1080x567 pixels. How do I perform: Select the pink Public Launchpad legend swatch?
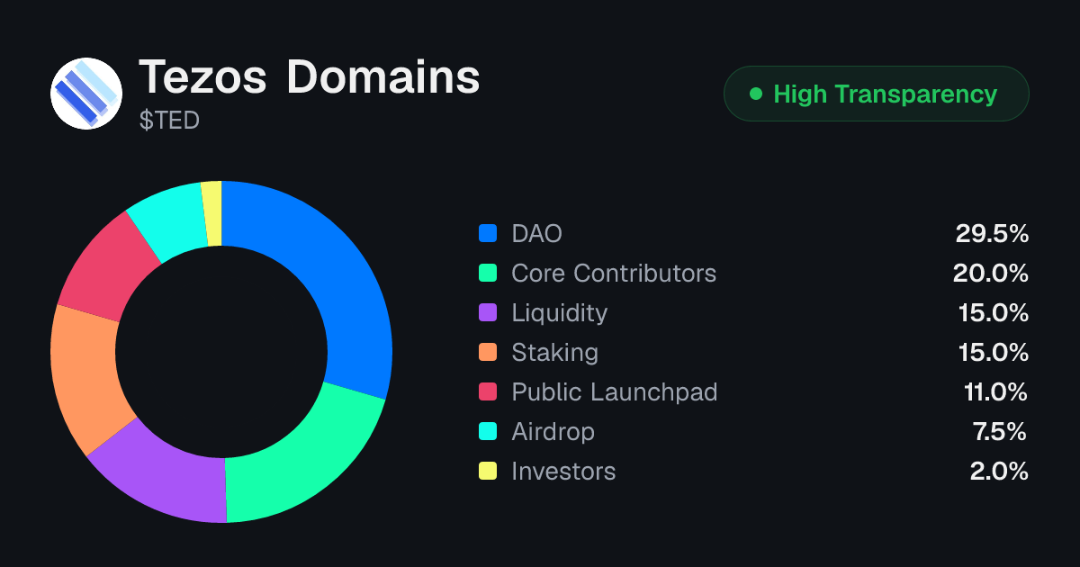coord(488,392)
